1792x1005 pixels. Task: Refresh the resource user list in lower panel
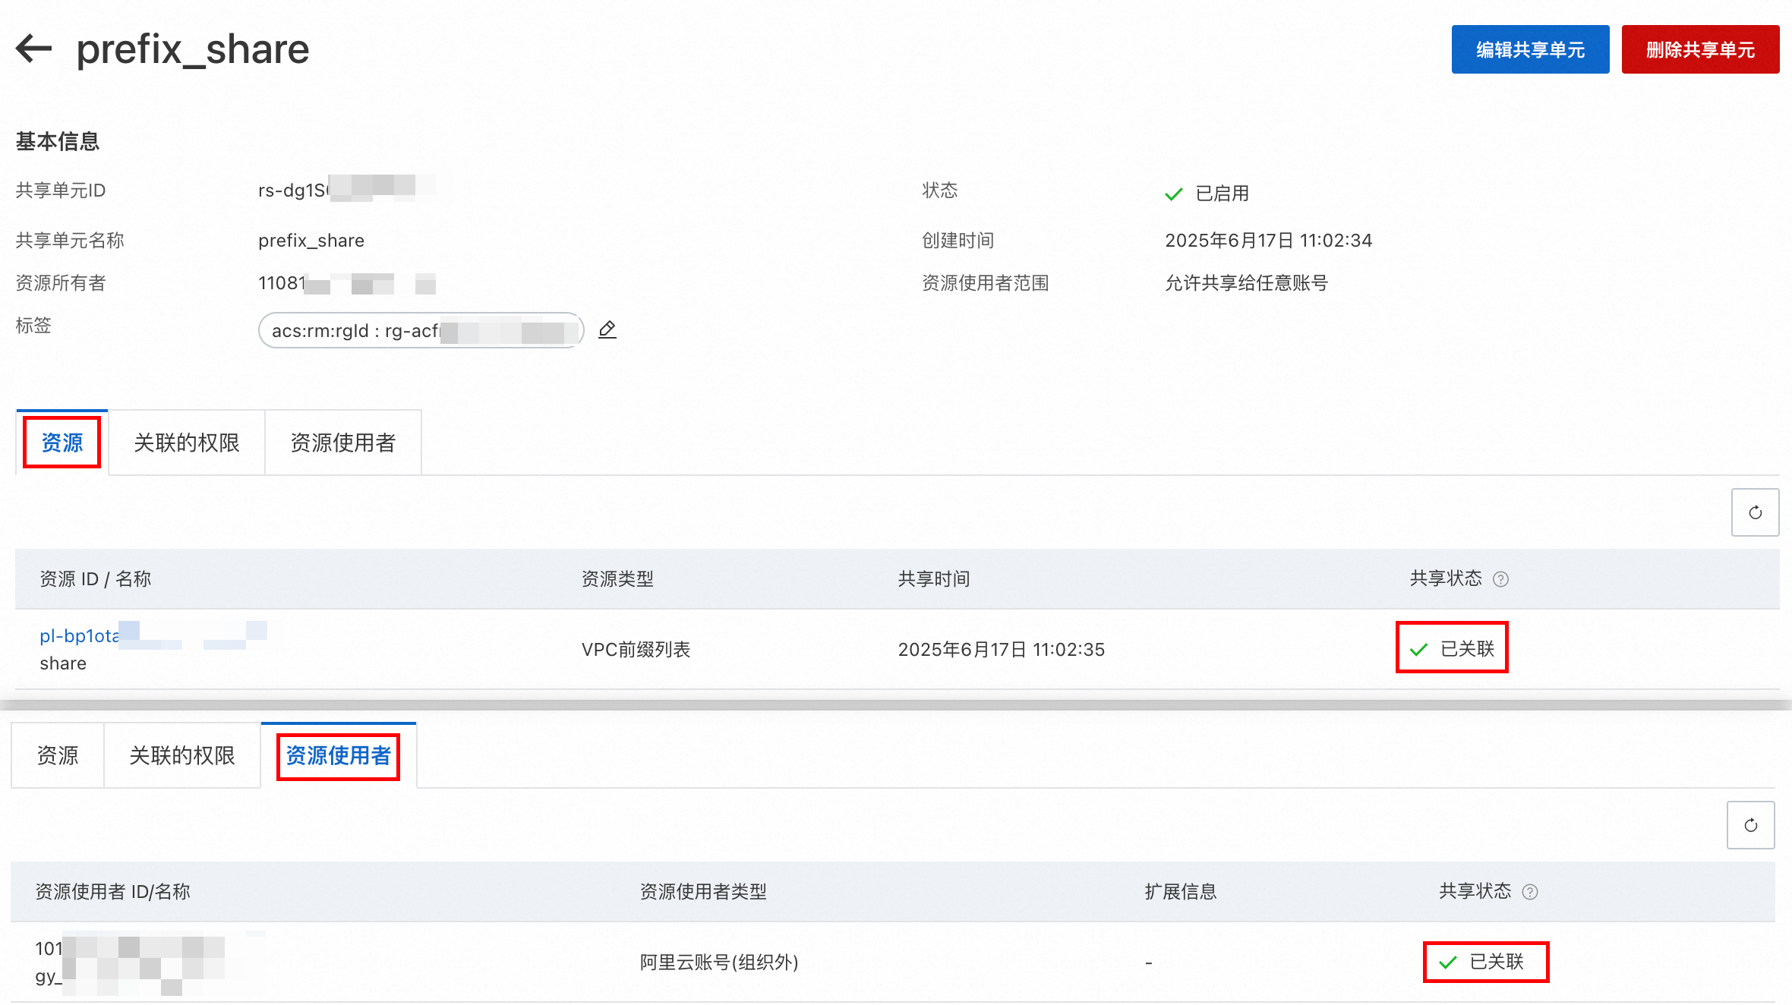point(1750,826)
